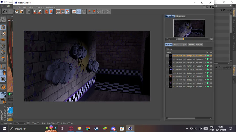Open the Animation menu

point(51,7)
